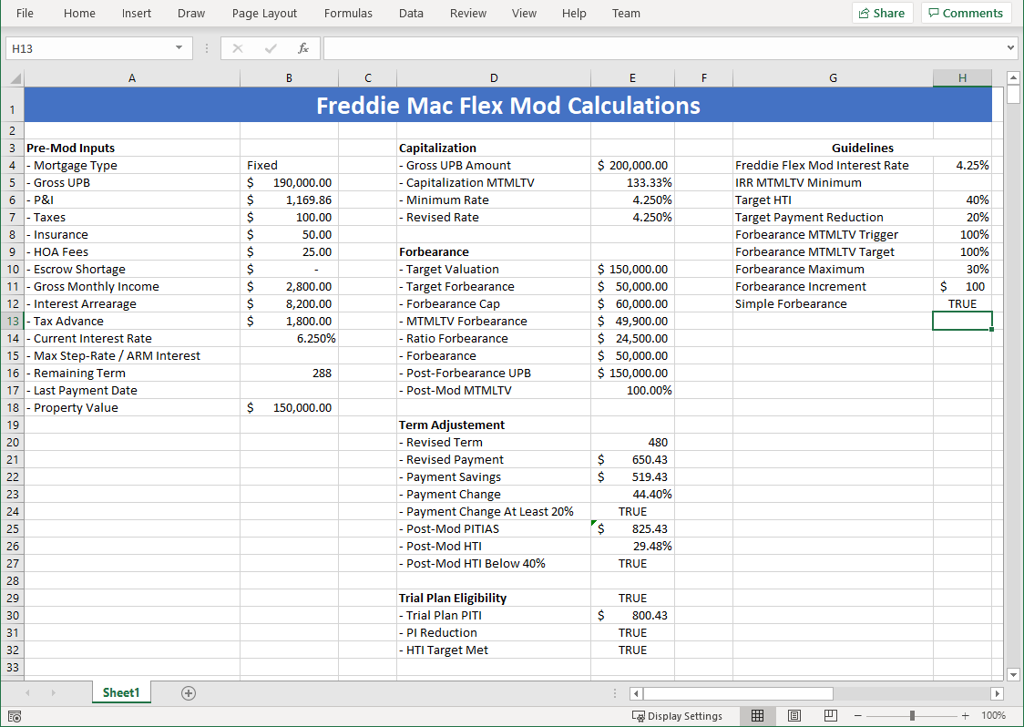Click the zoom in plus button
This screenshot has height=727, width=1024.
(965, 716)
